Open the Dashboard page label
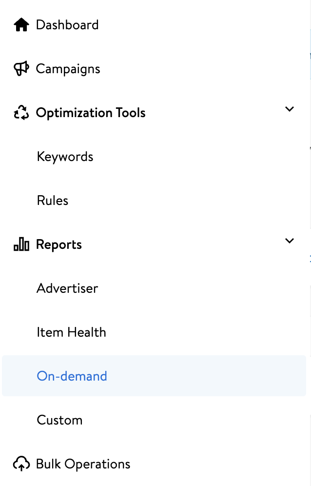Image resolution: width=311 pixels, height=486 pixels. (67, 25)
